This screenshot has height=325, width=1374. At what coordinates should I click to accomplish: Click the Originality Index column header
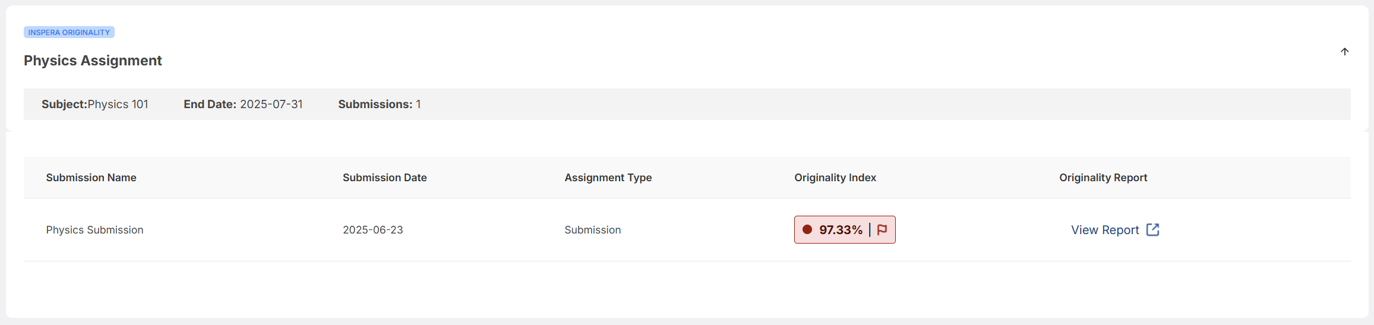tap(835, 178)
